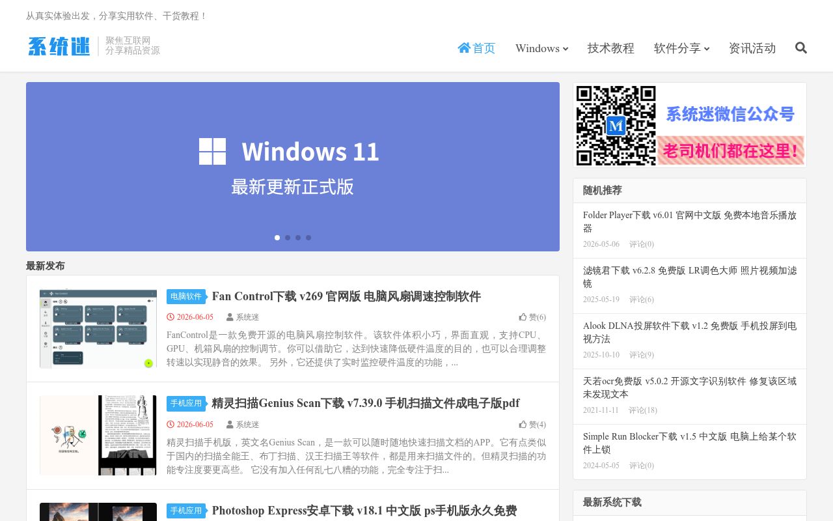This screenshot has width=833, height=521.
Task: Click the 精灵扫描 description excerpt
Action: pos(356,456)
